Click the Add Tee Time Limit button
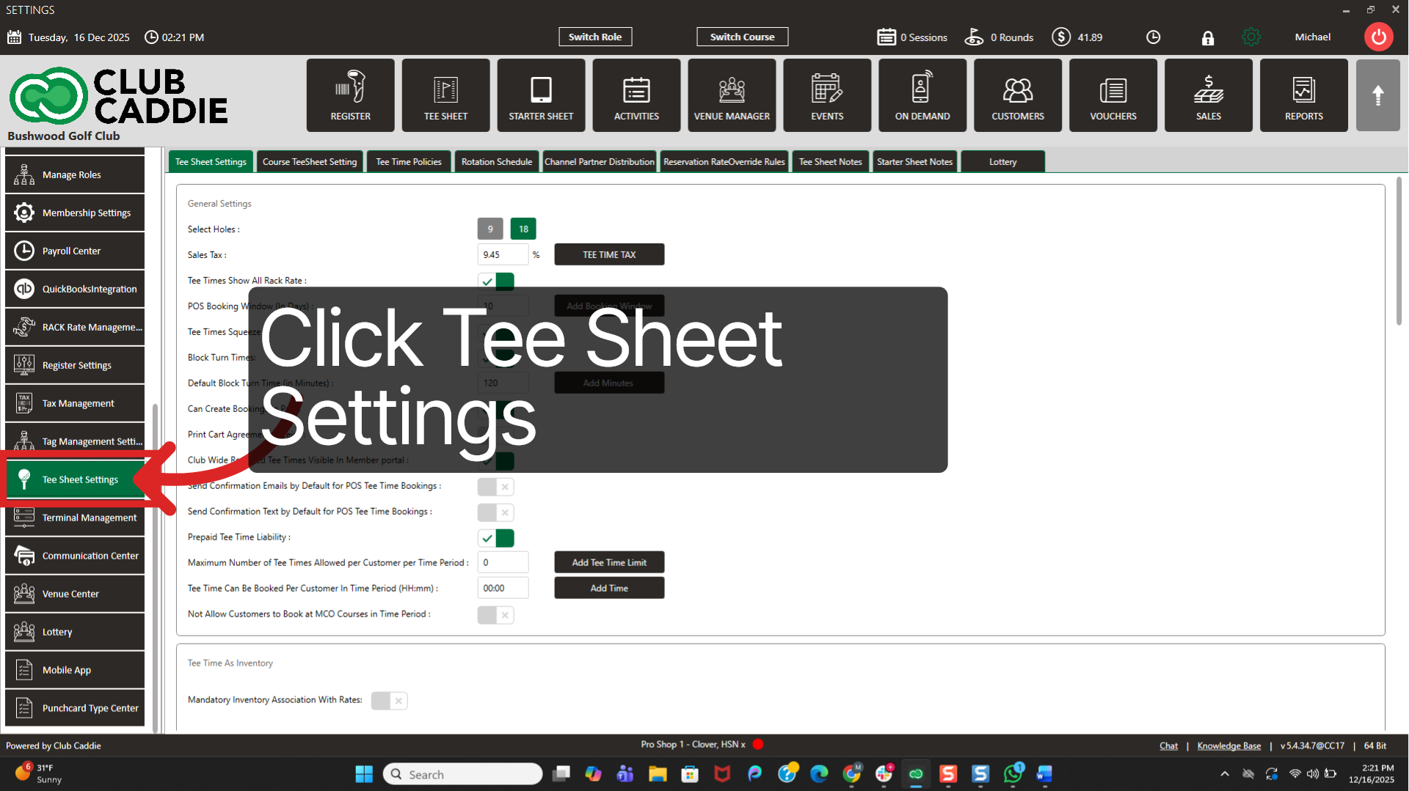 (x=609, y=562)
